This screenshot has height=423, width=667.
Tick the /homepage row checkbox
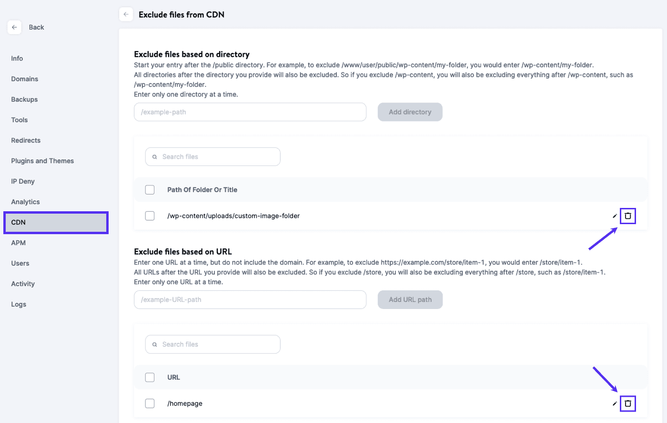click(x=150, y=403)
